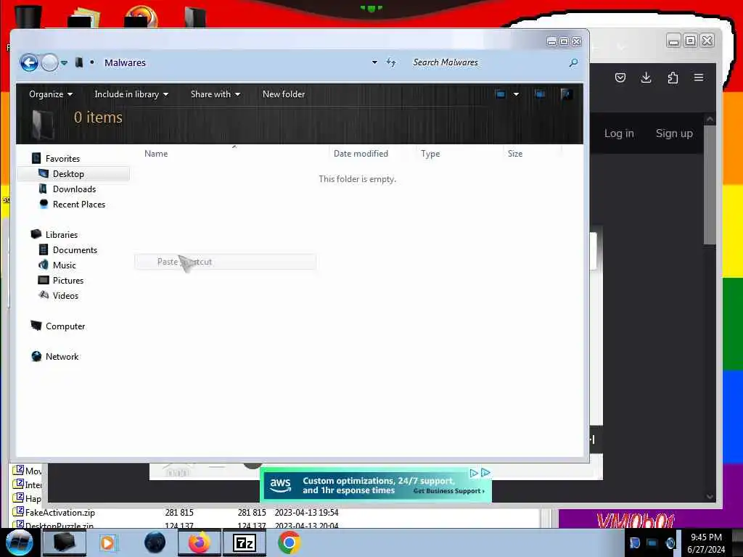Click the Explorer forward arrow button
The width and height of the screenshot is (743, 557).
coord(49,62)
